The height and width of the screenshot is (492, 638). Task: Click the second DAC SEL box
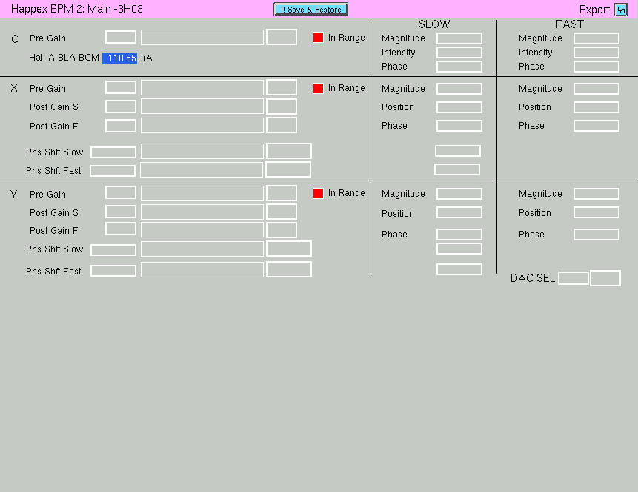point(605,278)
